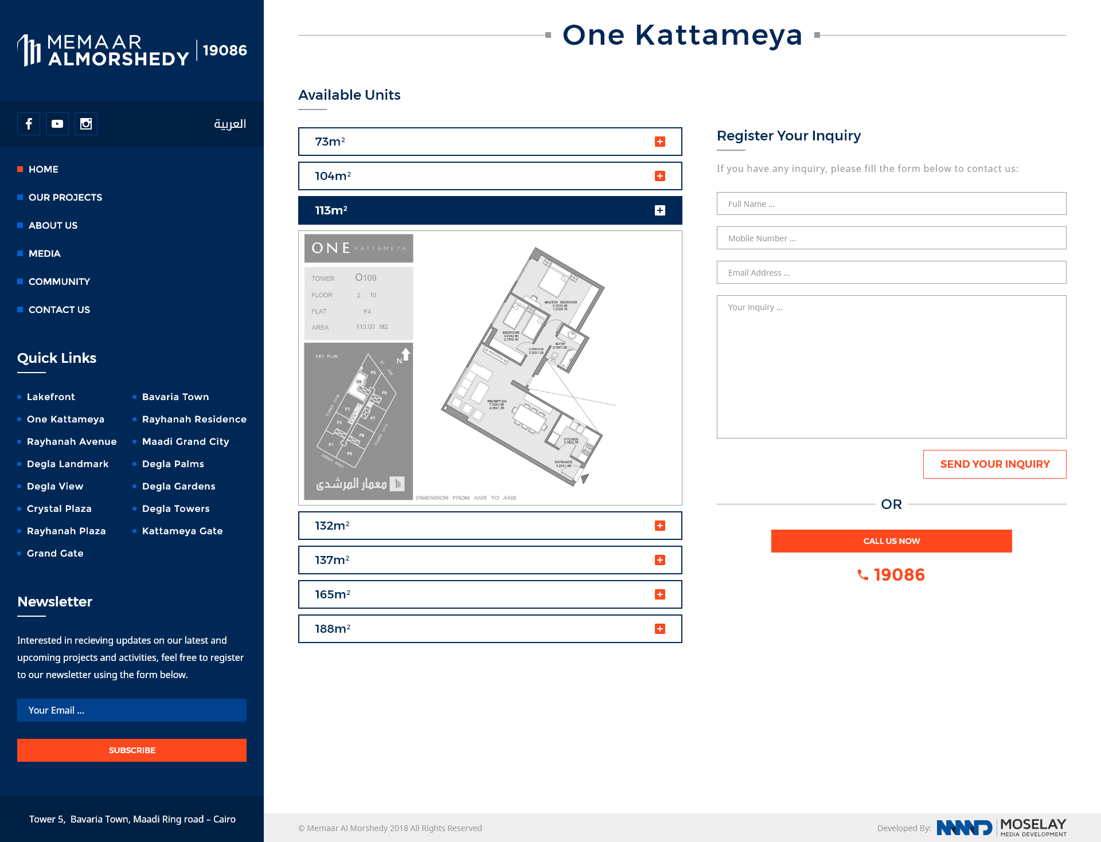Open OUR PROJECTS menu item
The image size is (1101, 842).
pyautogui.click(x=65, y=197)
